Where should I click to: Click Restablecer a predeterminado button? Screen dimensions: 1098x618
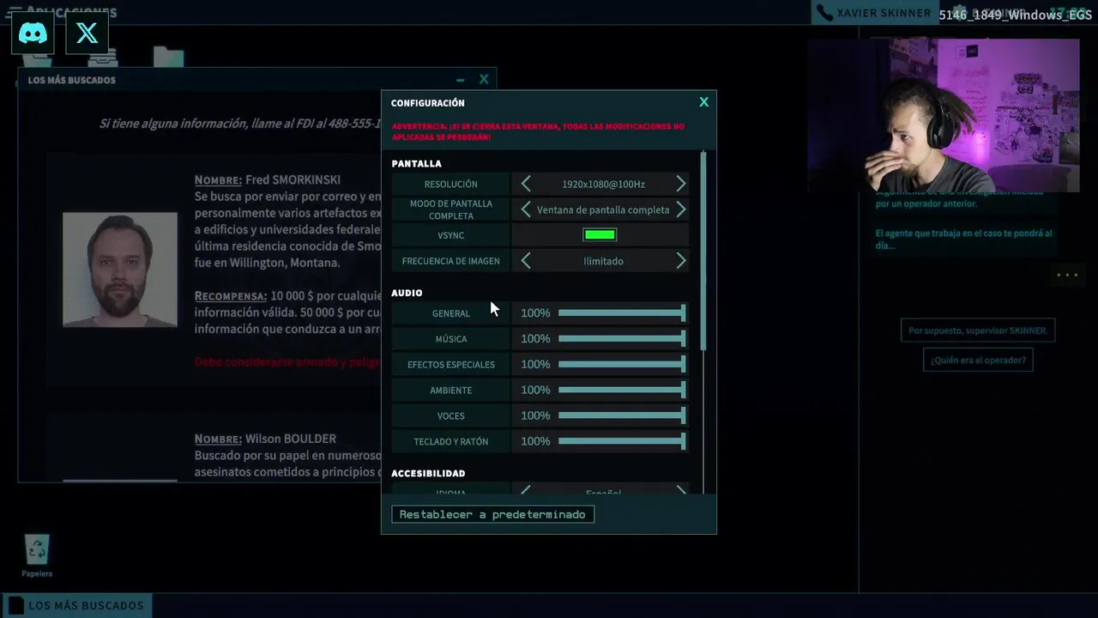[492, 514]
